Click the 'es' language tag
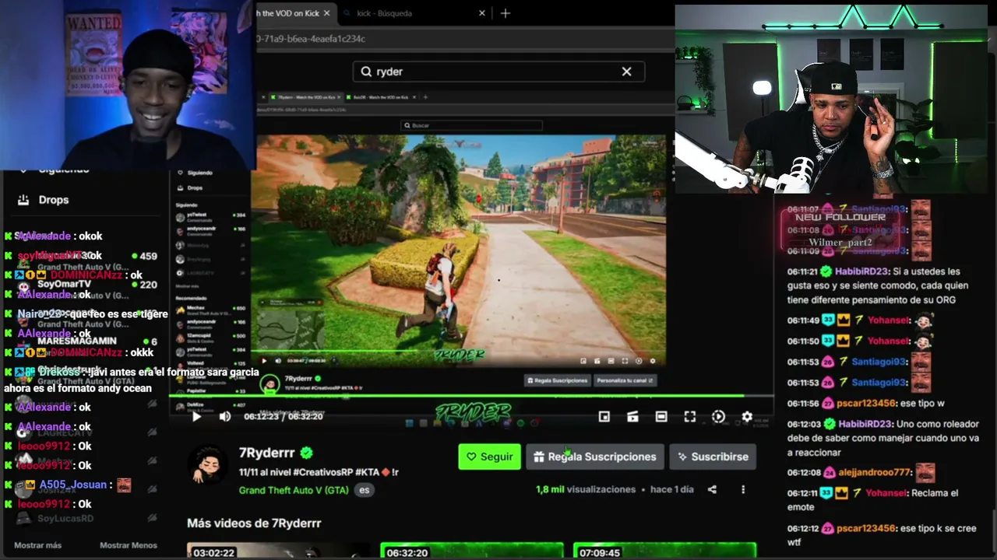The width and height of the screenshot is (997, 560). coord(364,490)
